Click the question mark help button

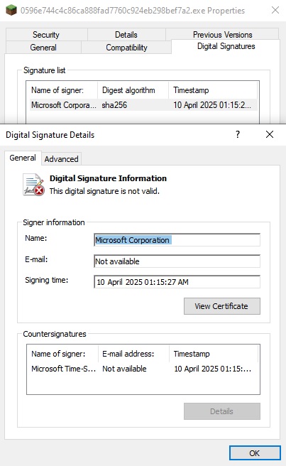[x=238, y=135]
